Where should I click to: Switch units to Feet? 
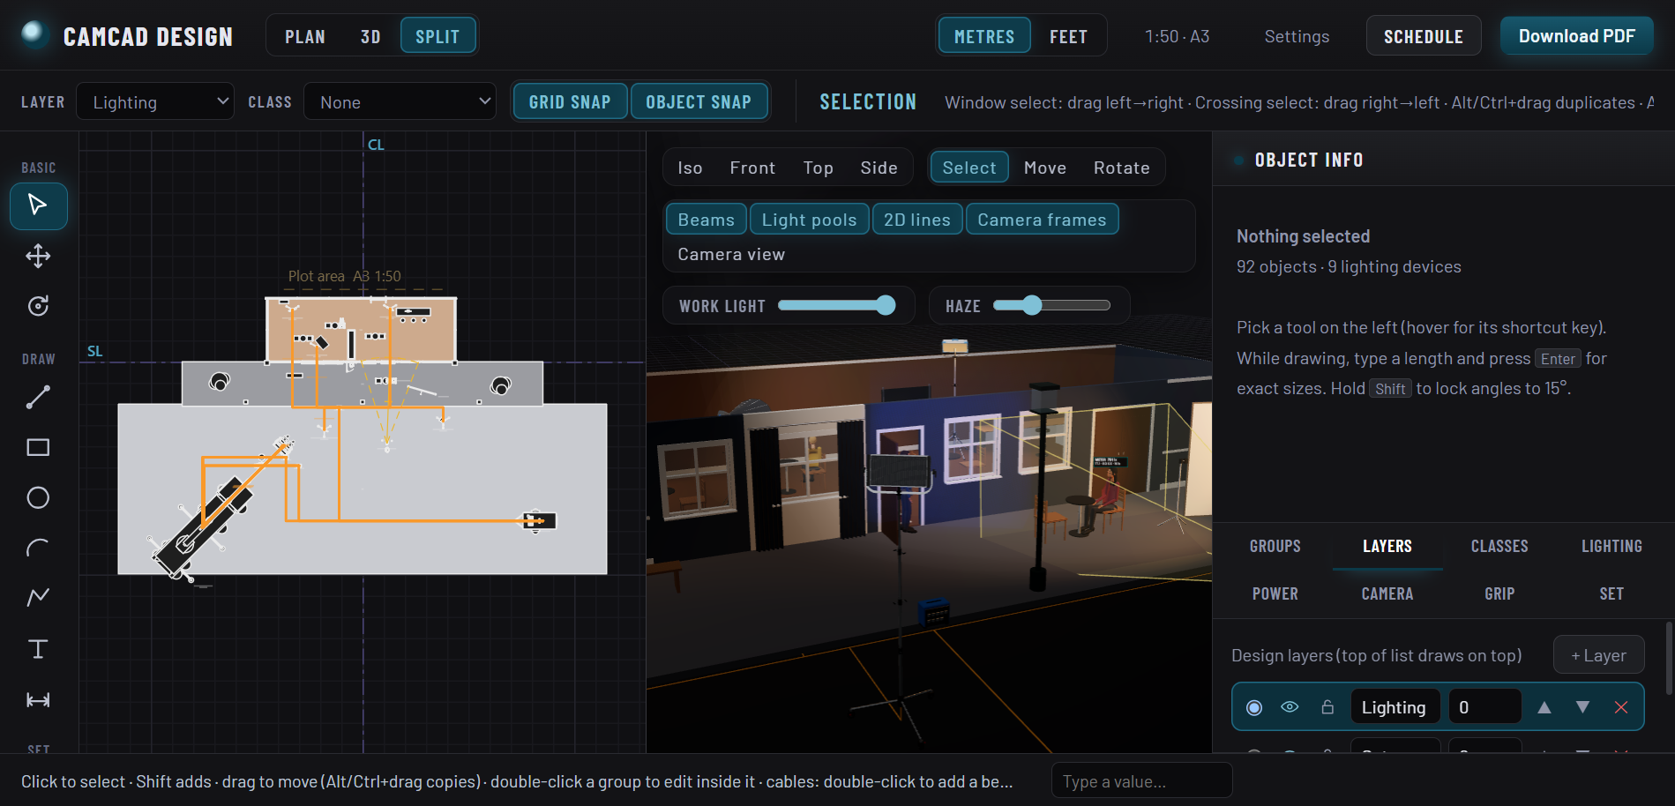tap(1068, 36)
